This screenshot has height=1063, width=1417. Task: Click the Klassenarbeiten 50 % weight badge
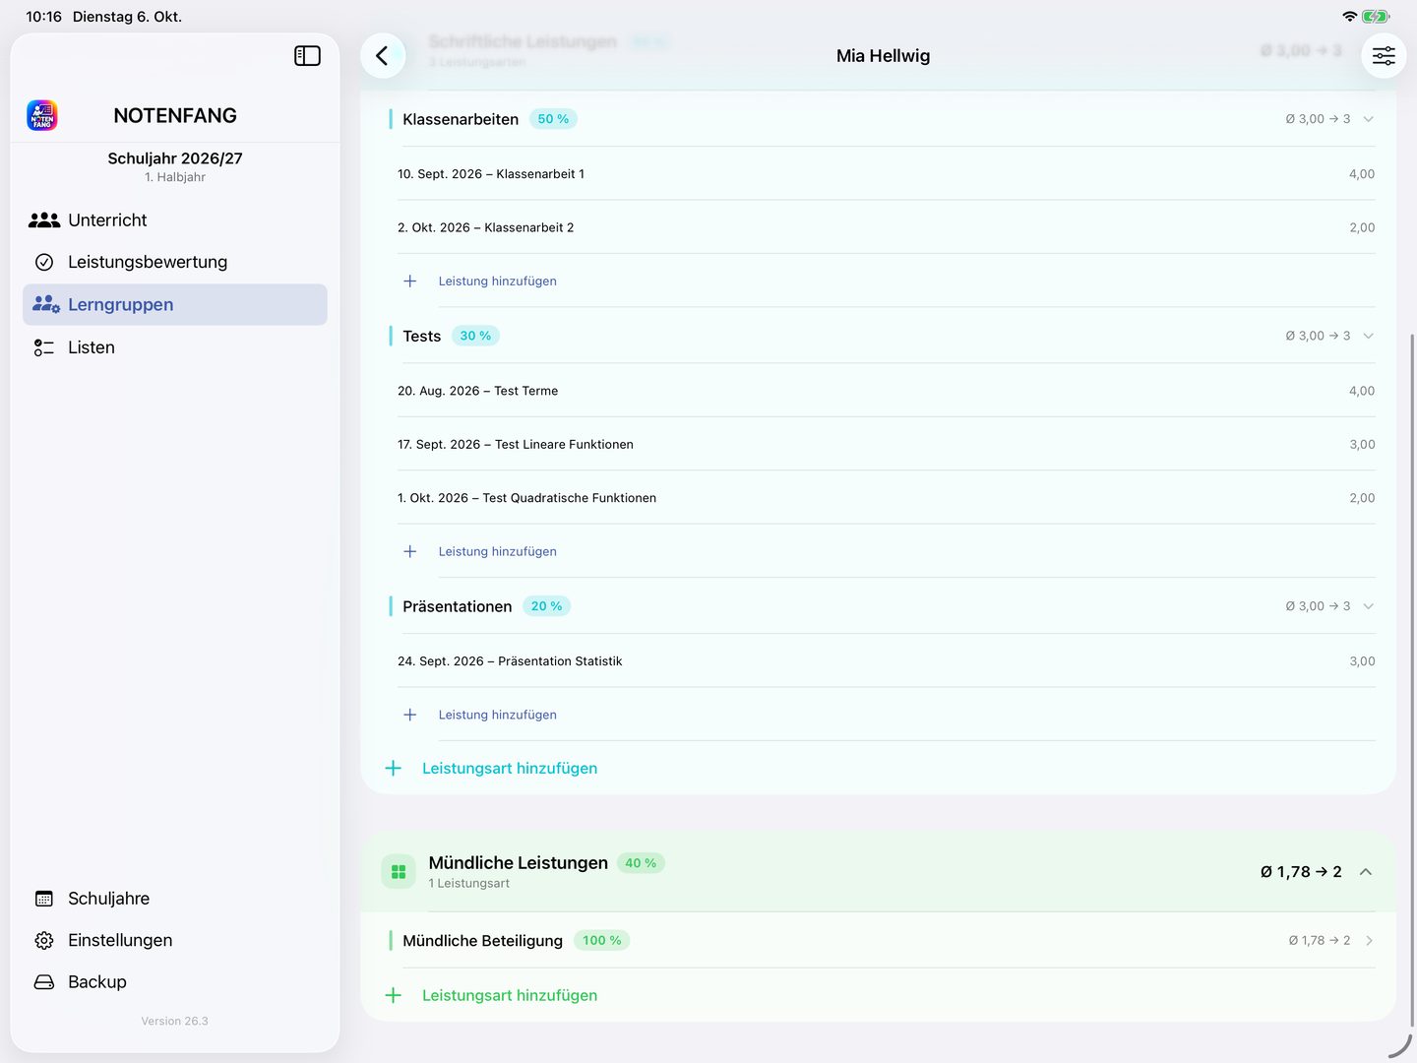pyautogui.click(x=553, y=119)
